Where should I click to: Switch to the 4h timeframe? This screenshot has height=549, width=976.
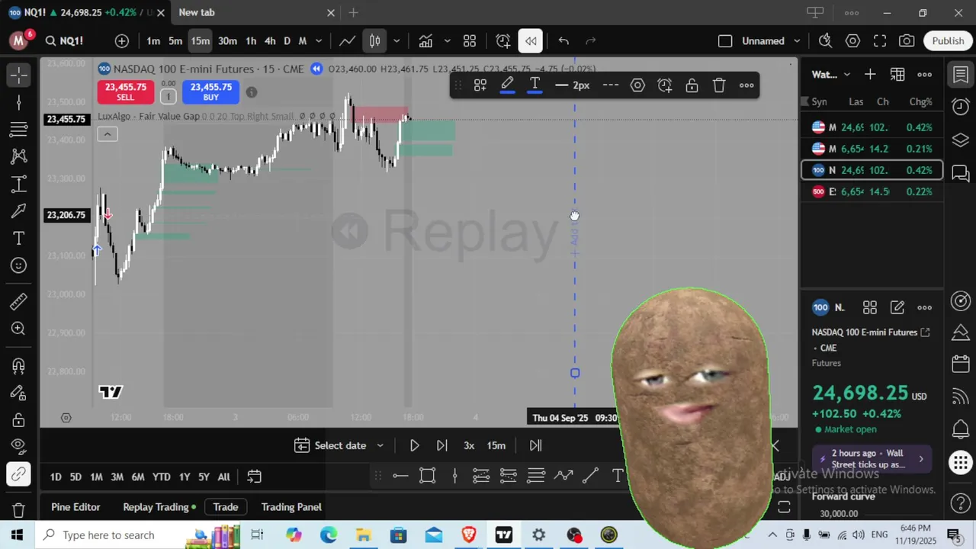pos(270,41)
